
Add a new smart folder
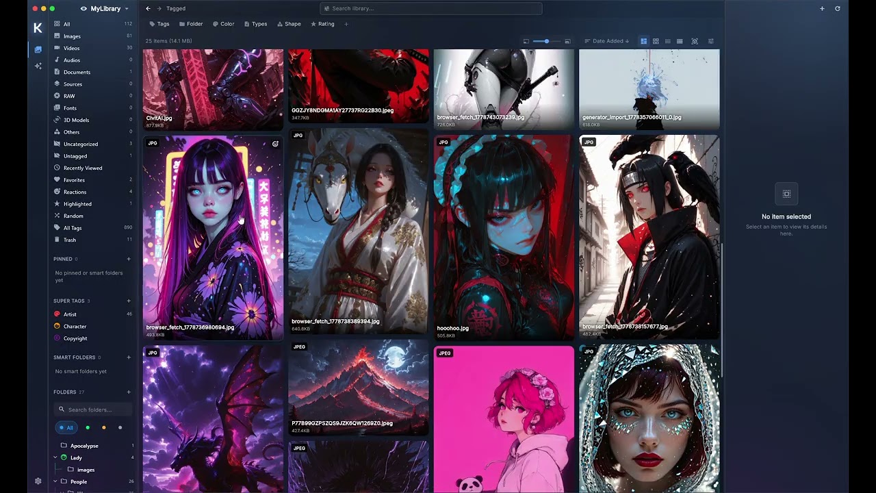tap(129, 357)
